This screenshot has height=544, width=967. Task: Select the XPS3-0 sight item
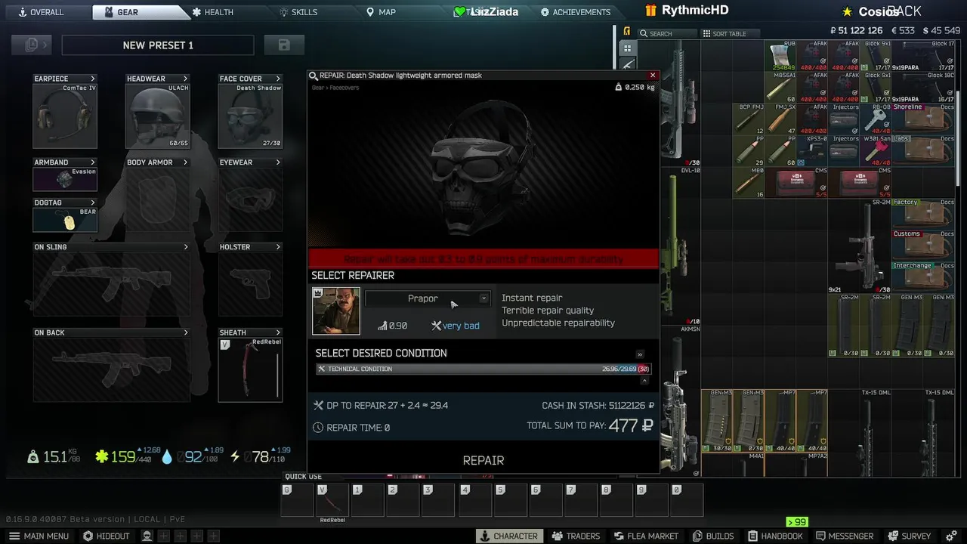coord(813,151)
